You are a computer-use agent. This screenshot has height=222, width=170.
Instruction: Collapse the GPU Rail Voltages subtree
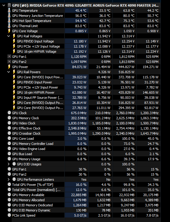coord(9,36)
